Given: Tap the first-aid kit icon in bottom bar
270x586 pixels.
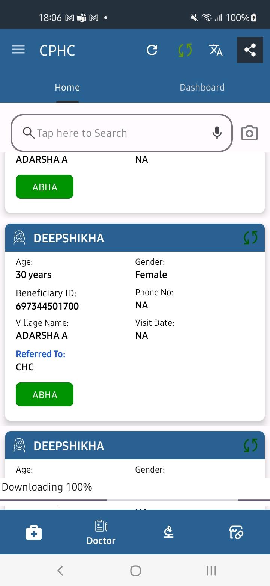Looking at the screenshot, I should pyautogui.click(x=34, y=532).
